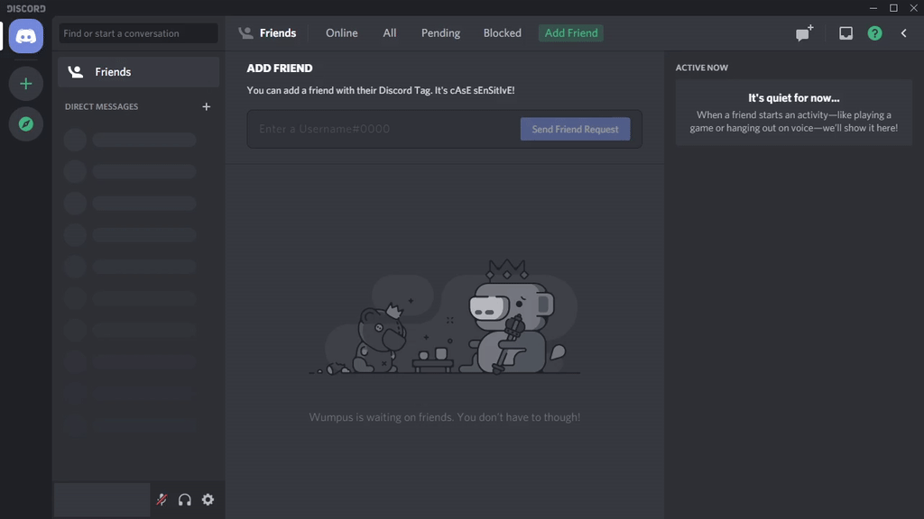Open Explore Public Servers compass icon
This screenshot has width=924, height=519.
point(26,124)
